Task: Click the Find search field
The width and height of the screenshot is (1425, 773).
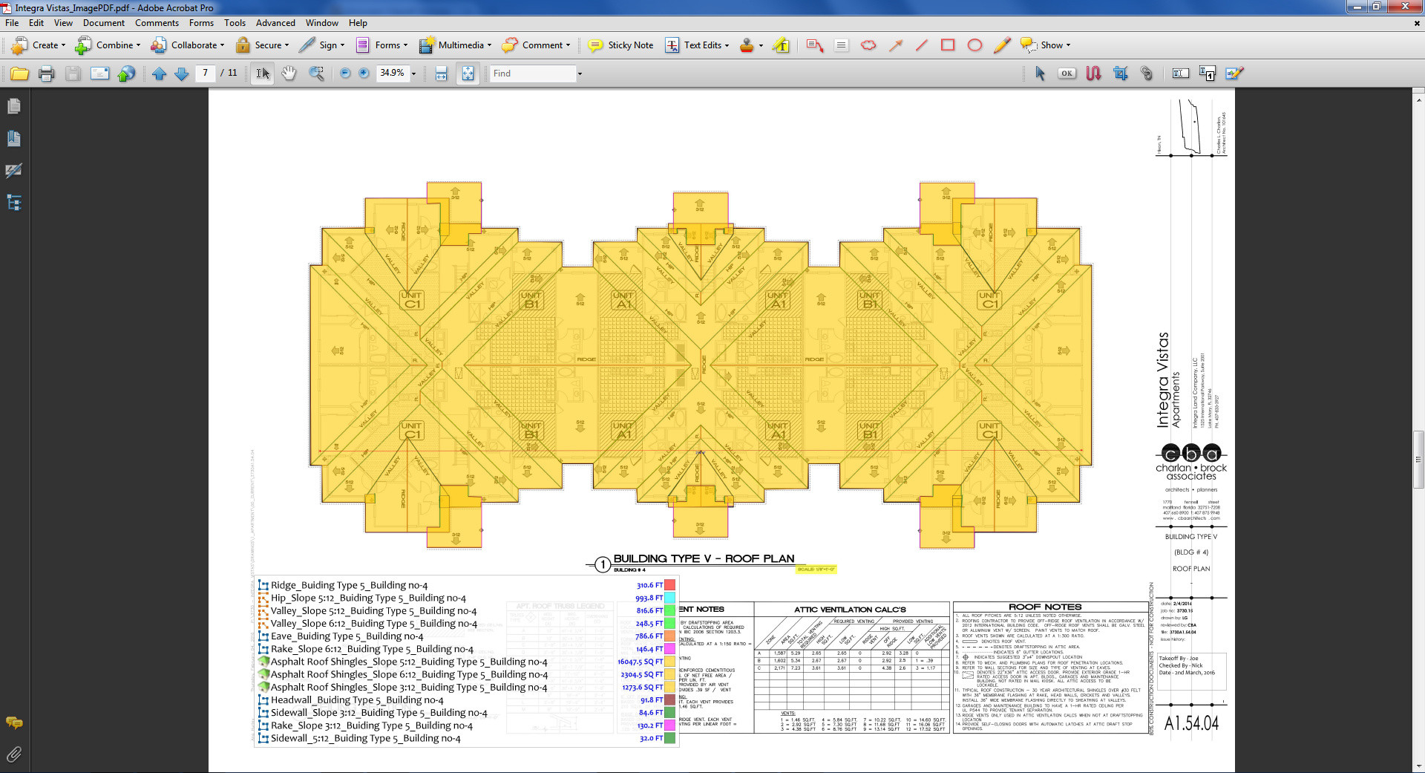Action: click(x=533, y=74)
